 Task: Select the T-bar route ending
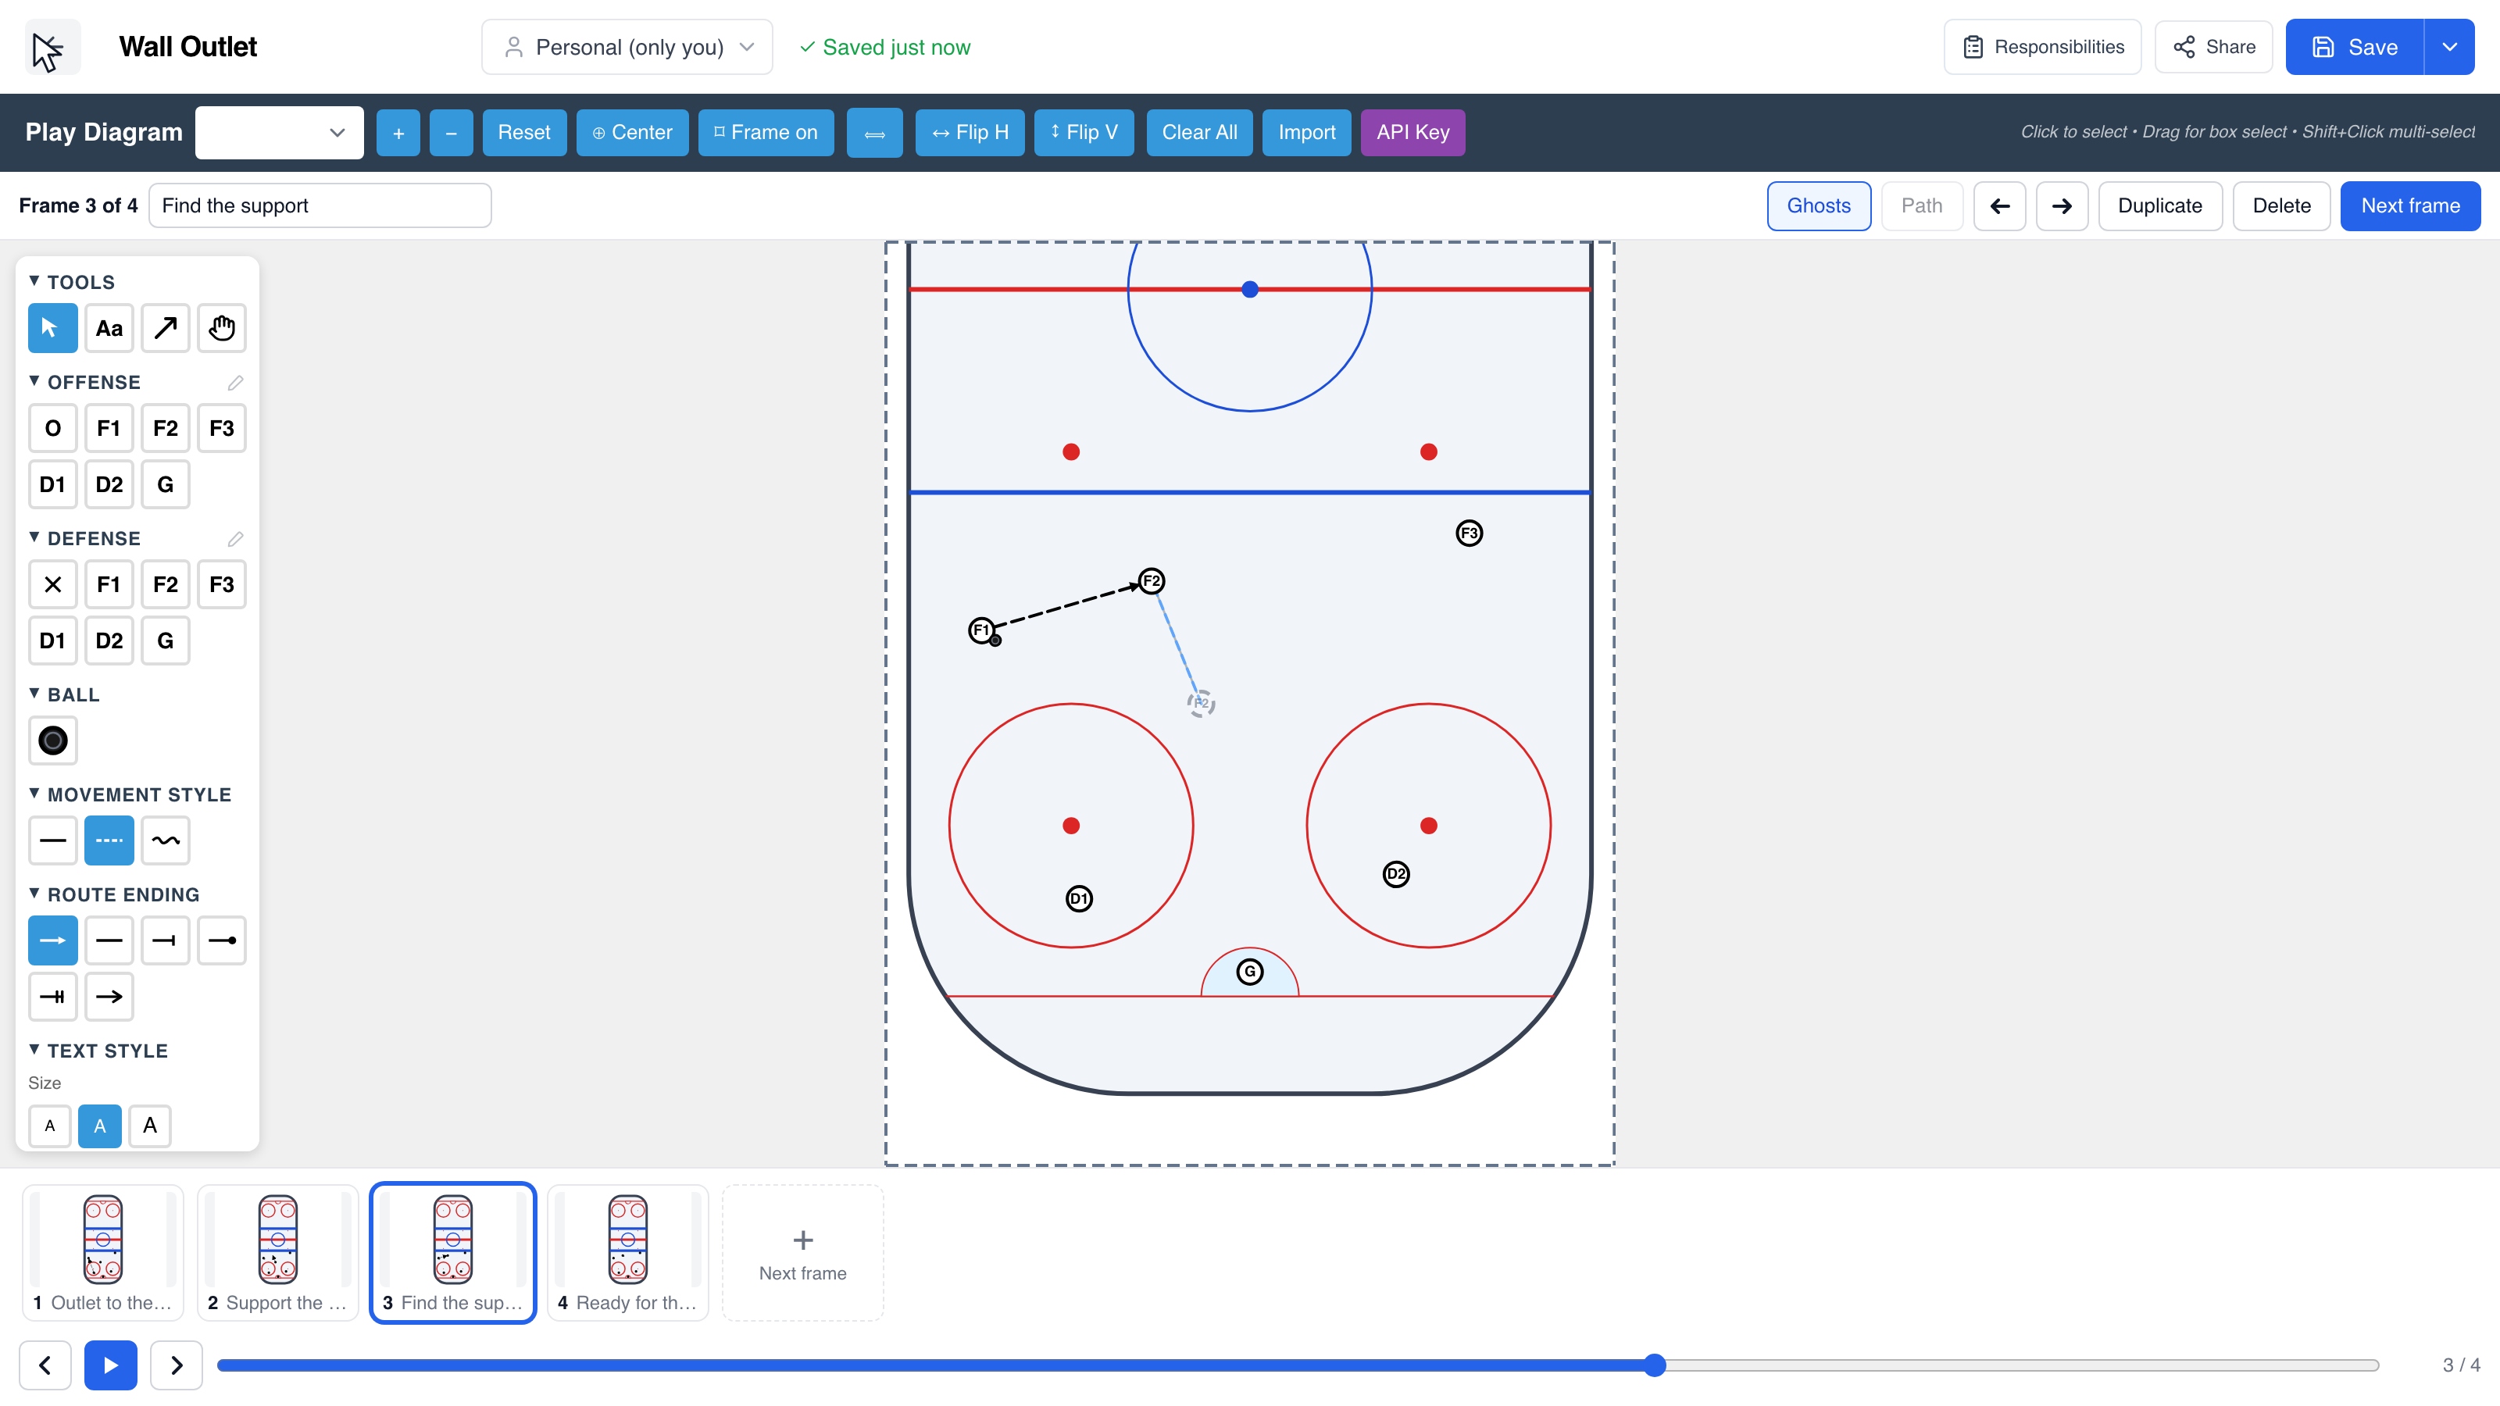click(x=165, y=940)
